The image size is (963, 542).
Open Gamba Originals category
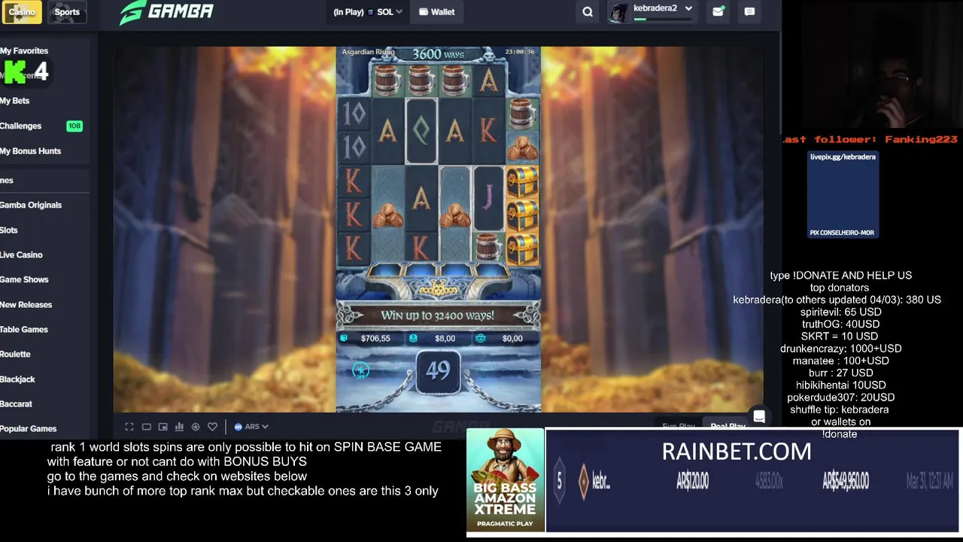click(x=31, y=205)
